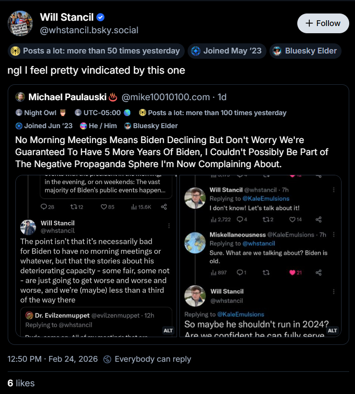Click the "Posts a lot" label badge
Image resolution: width=355 pixels, height=394 pixels.
[x=96, y=51]
